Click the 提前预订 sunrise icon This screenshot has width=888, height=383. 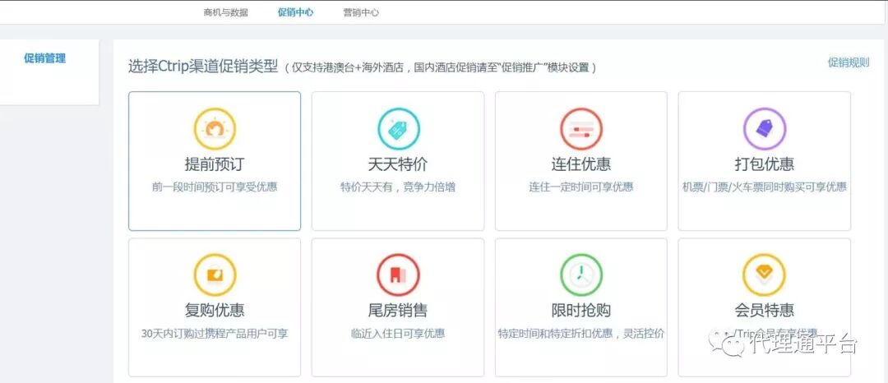tap(215, 129)
